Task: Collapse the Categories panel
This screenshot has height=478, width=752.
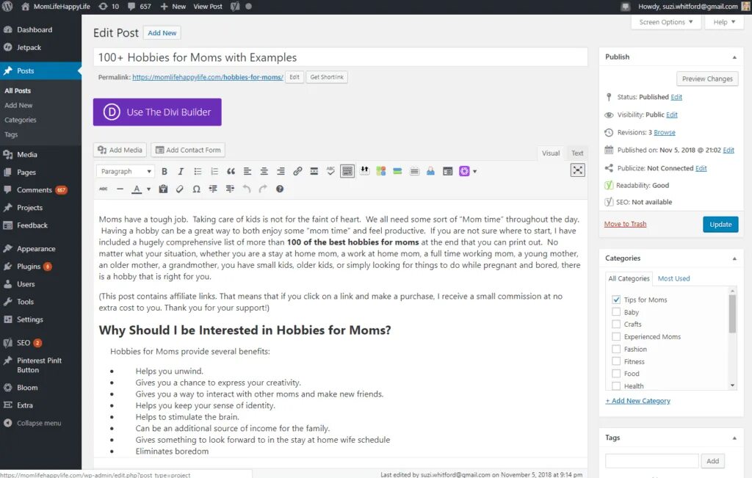Action: [734, 258]
